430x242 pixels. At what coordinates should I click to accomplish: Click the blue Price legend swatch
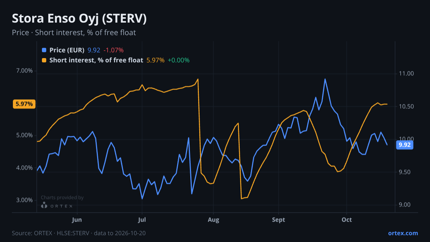pos(44,50)
